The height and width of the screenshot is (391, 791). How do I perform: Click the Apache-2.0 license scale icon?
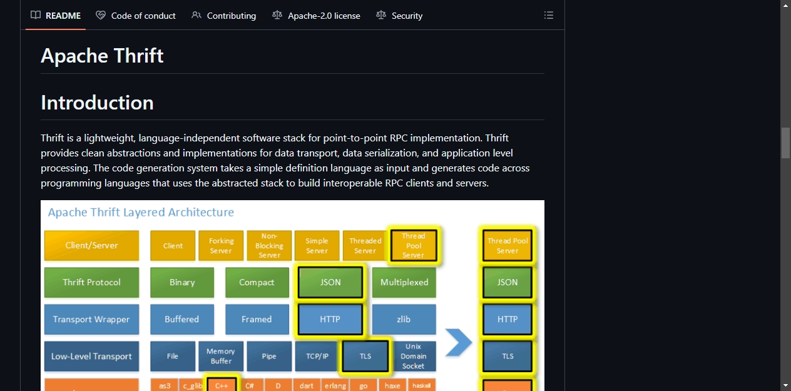click(277, 15)
